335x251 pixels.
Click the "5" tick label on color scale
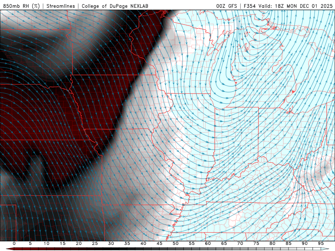click(30, 243)
